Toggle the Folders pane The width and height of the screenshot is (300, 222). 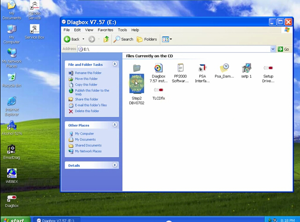point(147,39)
